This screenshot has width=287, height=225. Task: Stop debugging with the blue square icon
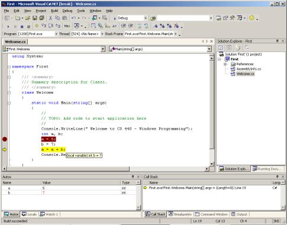tap(22, 26)
